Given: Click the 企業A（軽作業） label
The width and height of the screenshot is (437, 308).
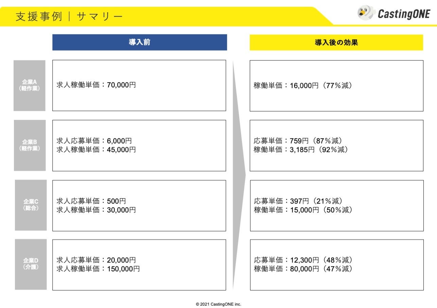Looking at the screenshot, I should pos(30,86).
